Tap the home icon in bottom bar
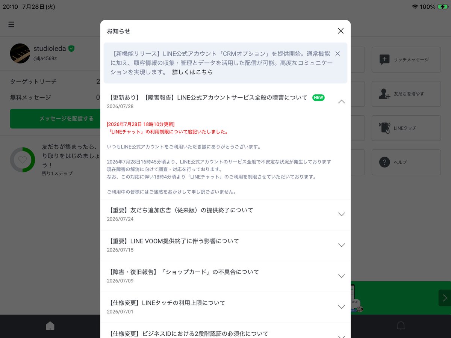 click(50, 326)
